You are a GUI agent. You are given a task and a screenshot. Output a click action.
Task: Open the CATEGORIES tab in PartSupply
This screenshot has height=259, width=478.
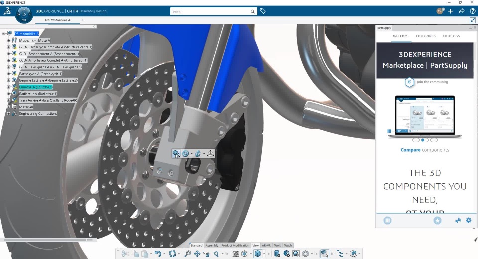pos(426,36)
